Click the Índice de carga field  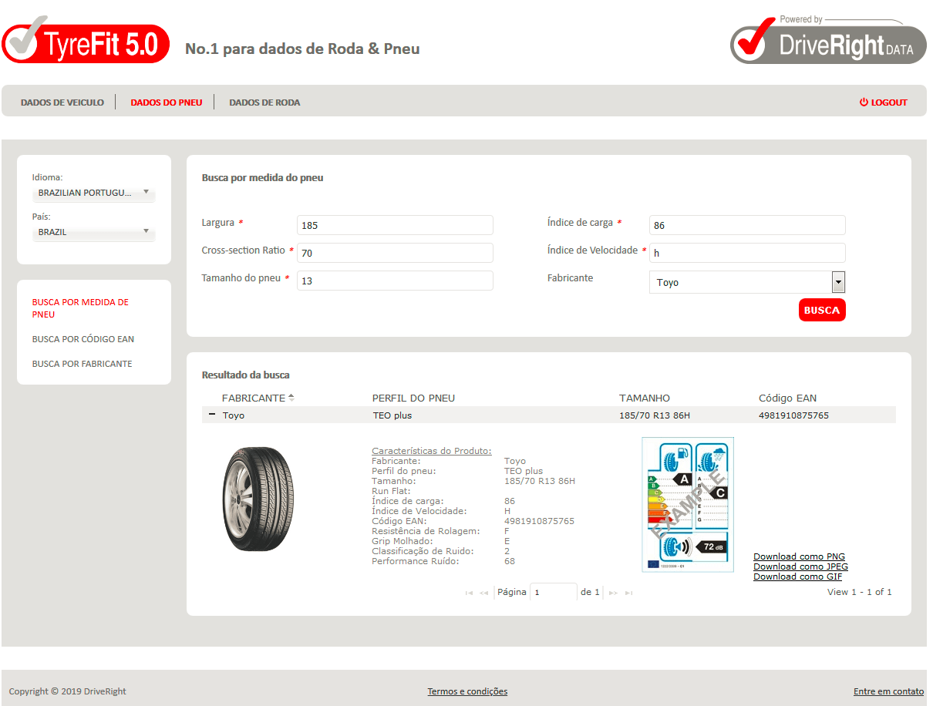pos(747,225)
